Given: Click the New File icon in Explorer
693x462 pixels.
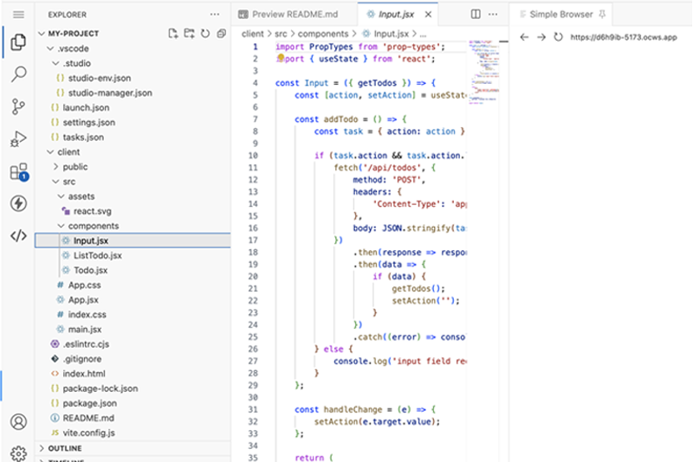Looking at the screenshot, I should [173, 34].
